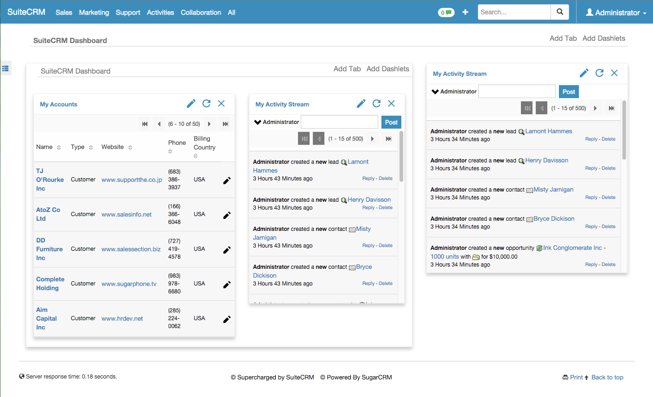Screen dimensions: 653x397
Task: Sort accounts by Phone column
Action: click(x=170, y=151)
